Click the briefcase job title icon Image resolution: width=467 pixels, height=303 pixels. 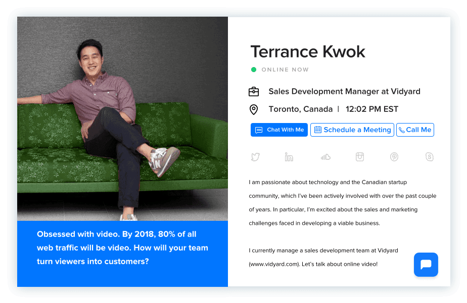click(x=254, y=91)
